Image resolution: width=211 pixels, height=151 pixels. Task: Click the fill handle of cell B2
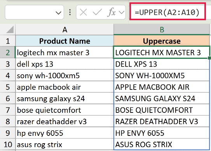click(x=209, y=58)
